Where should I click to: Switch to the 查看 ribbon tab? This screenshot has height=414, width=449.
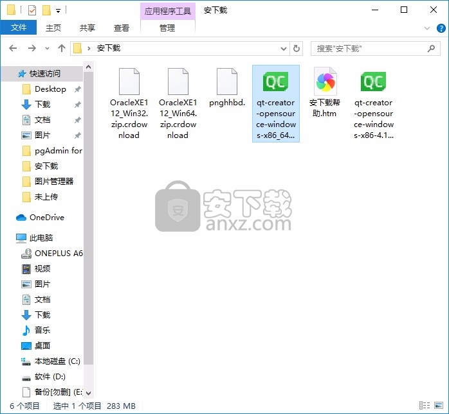pyautogui.click(x=122, y=28)
